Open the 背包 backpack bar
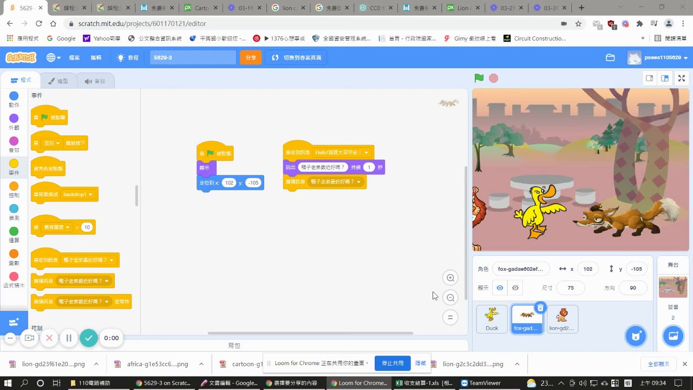This screenshot has height=390, width=693. pyautogui.click(x=234, y=345)
